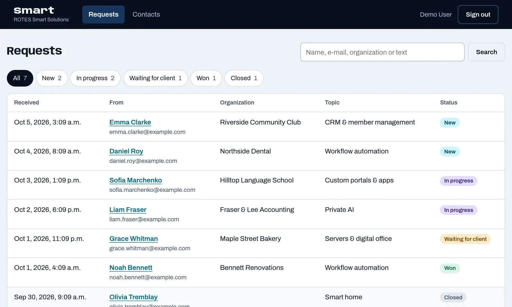Filter requests by Waiting for client
This screenshot has width=512, height=307.
pyautogui.click(x=156, y=78)
